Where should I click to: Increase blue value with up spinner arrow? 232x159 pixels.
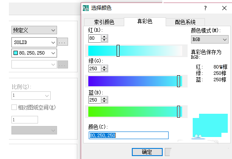coord(104,98)
